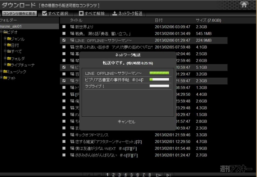
Task: Click the ラブライブ! transfer progress bar
Action: 159,86
